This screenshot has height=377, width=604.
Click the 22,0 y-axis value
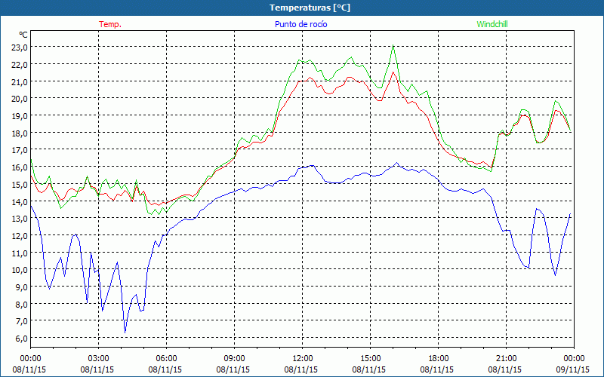[20, 65]
